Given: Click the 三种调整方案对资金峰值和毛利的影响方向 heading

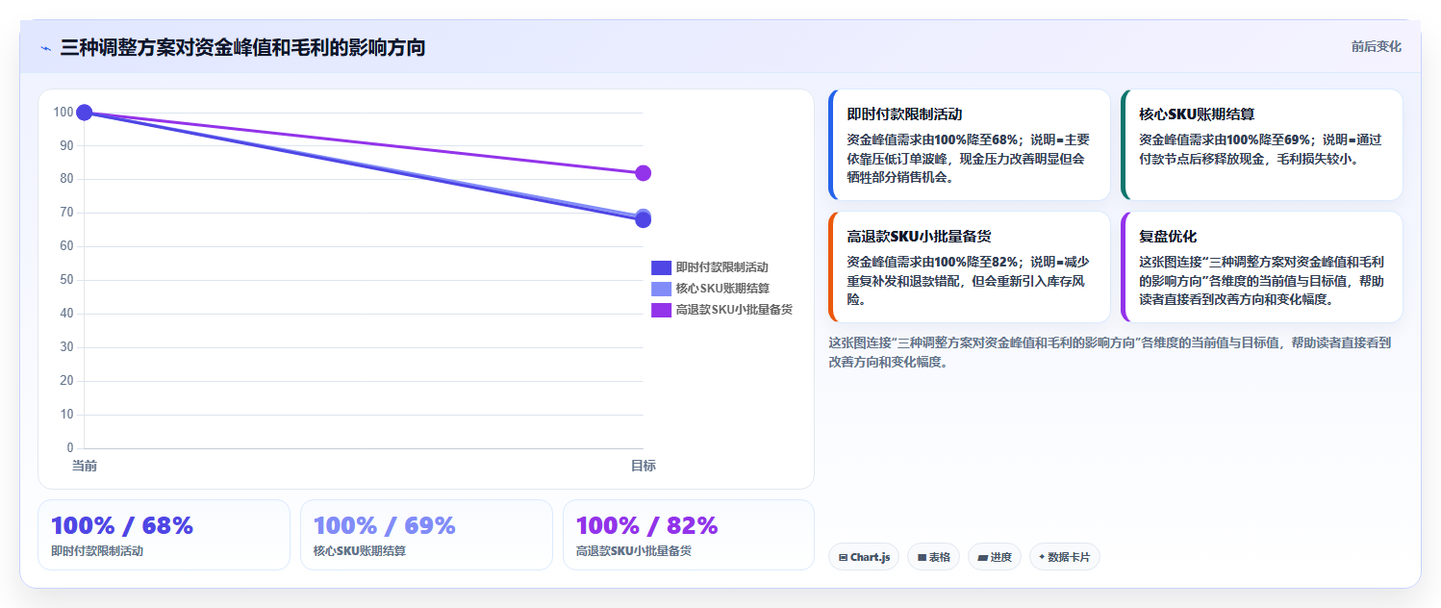Looking at the screenshot, I should [242, 47].
